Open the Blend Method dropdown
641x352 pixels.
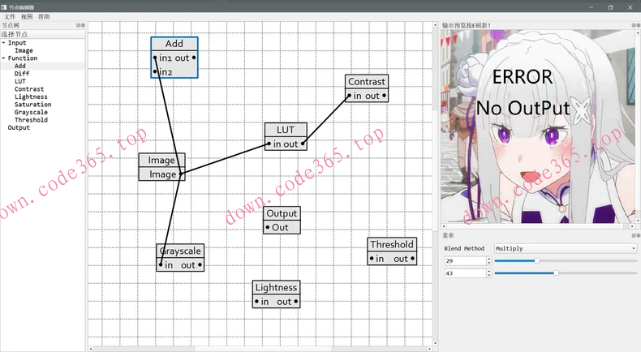(566, 248)
